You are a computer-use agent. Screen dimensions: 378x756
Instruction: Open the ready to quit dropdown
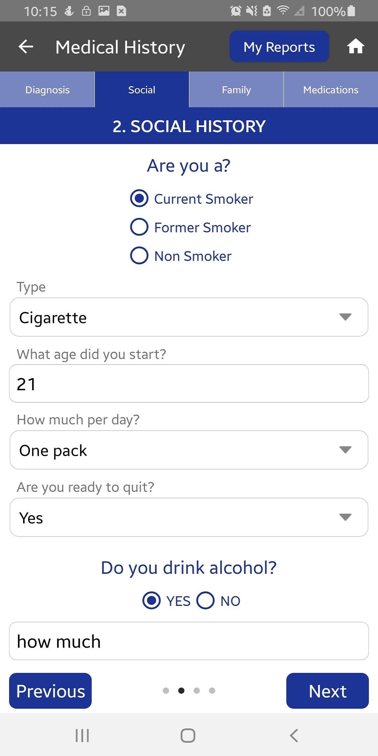(189, 517)
